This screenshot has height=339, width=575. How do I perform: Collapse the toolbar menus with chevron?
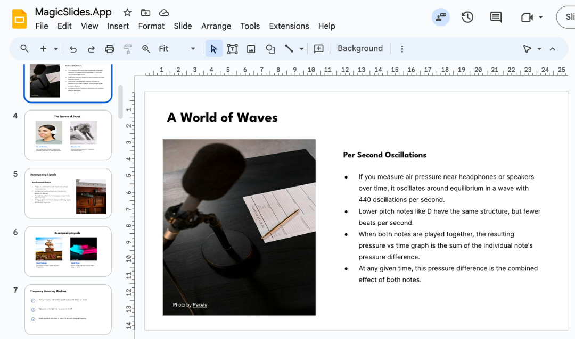(x=552, y=49)
